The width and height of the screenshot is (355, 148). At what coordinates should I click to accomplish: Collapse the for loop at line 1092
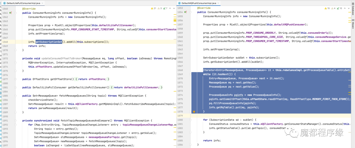[16, 124]
